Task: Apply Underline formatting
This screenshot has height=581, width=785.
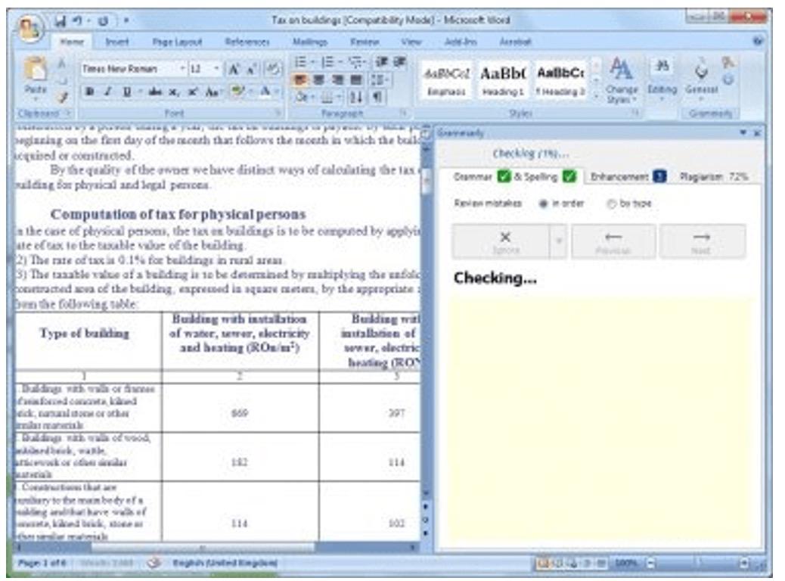Action: click(x=126, y=92)
